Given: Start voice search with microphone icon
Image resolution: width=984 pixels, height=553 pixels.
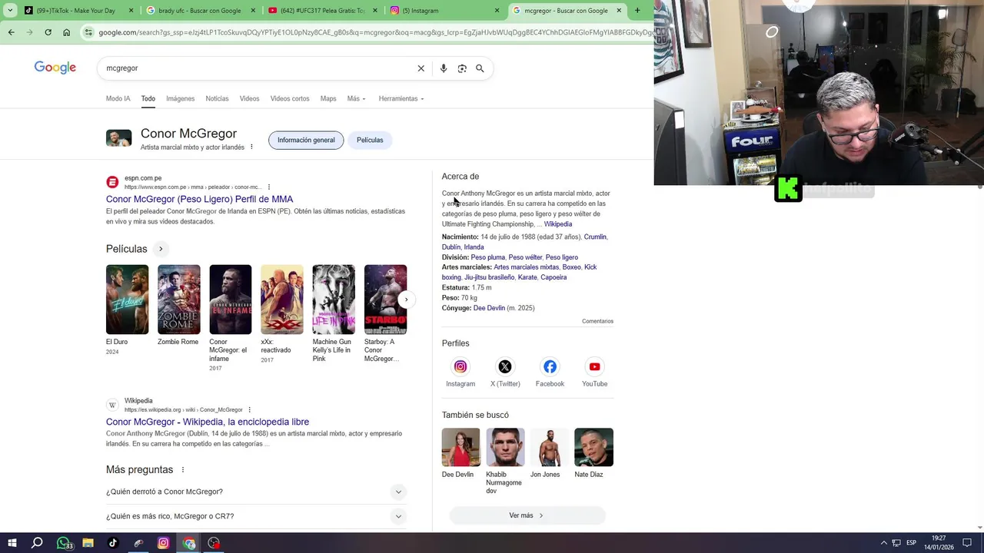Looking at the screenshot, I should (444, 68).
